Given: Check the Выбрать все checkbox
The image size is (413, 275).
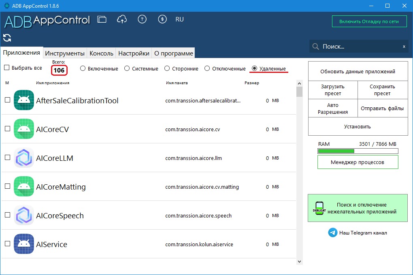Looking at the screenshot, I should pos(7,68).
